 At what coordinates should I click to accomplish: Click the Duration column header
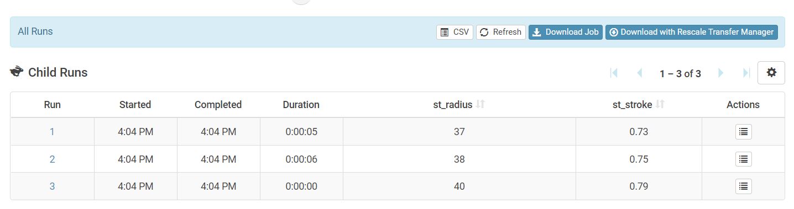tap(301, 105)
